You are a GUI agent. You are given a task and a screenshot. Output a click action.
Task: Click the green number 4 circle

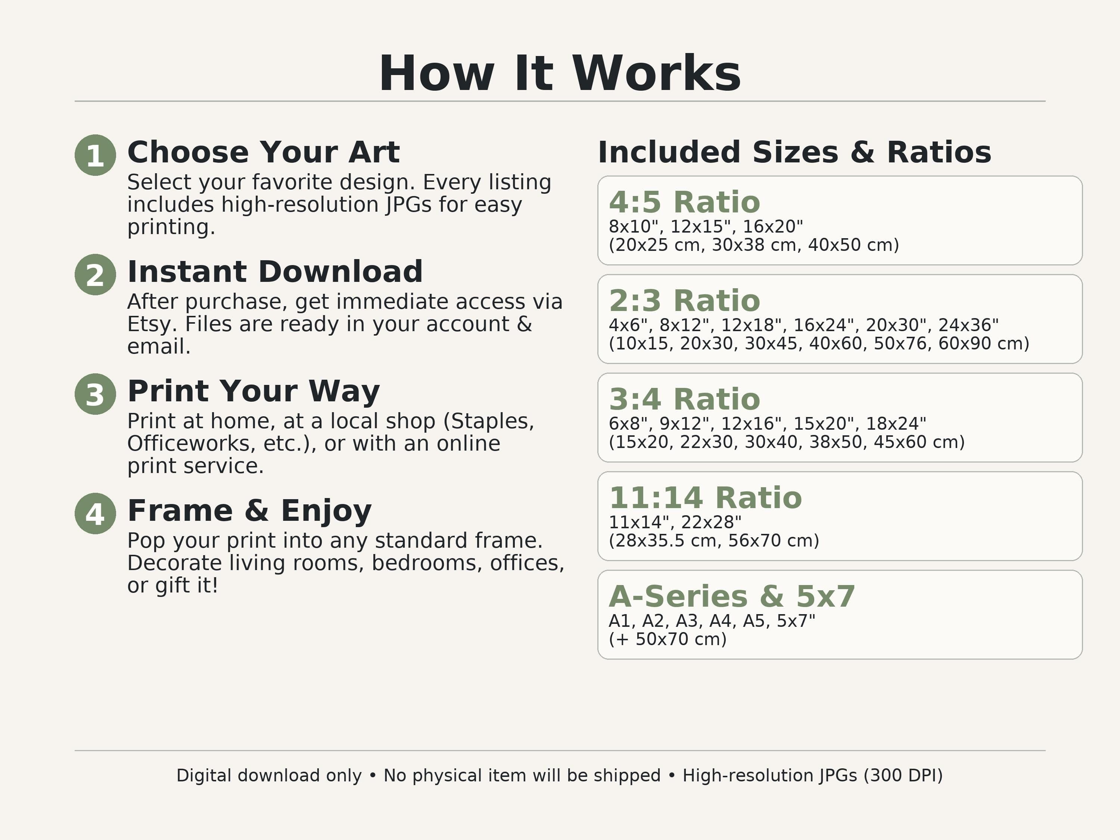[95, 513]
